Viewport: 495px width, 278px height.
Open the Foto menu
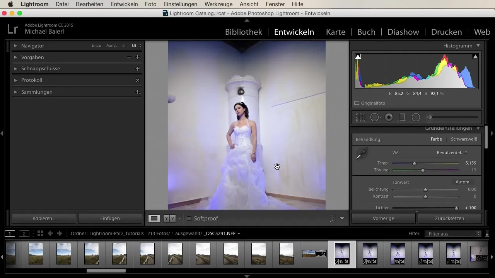tap(151, 4)
